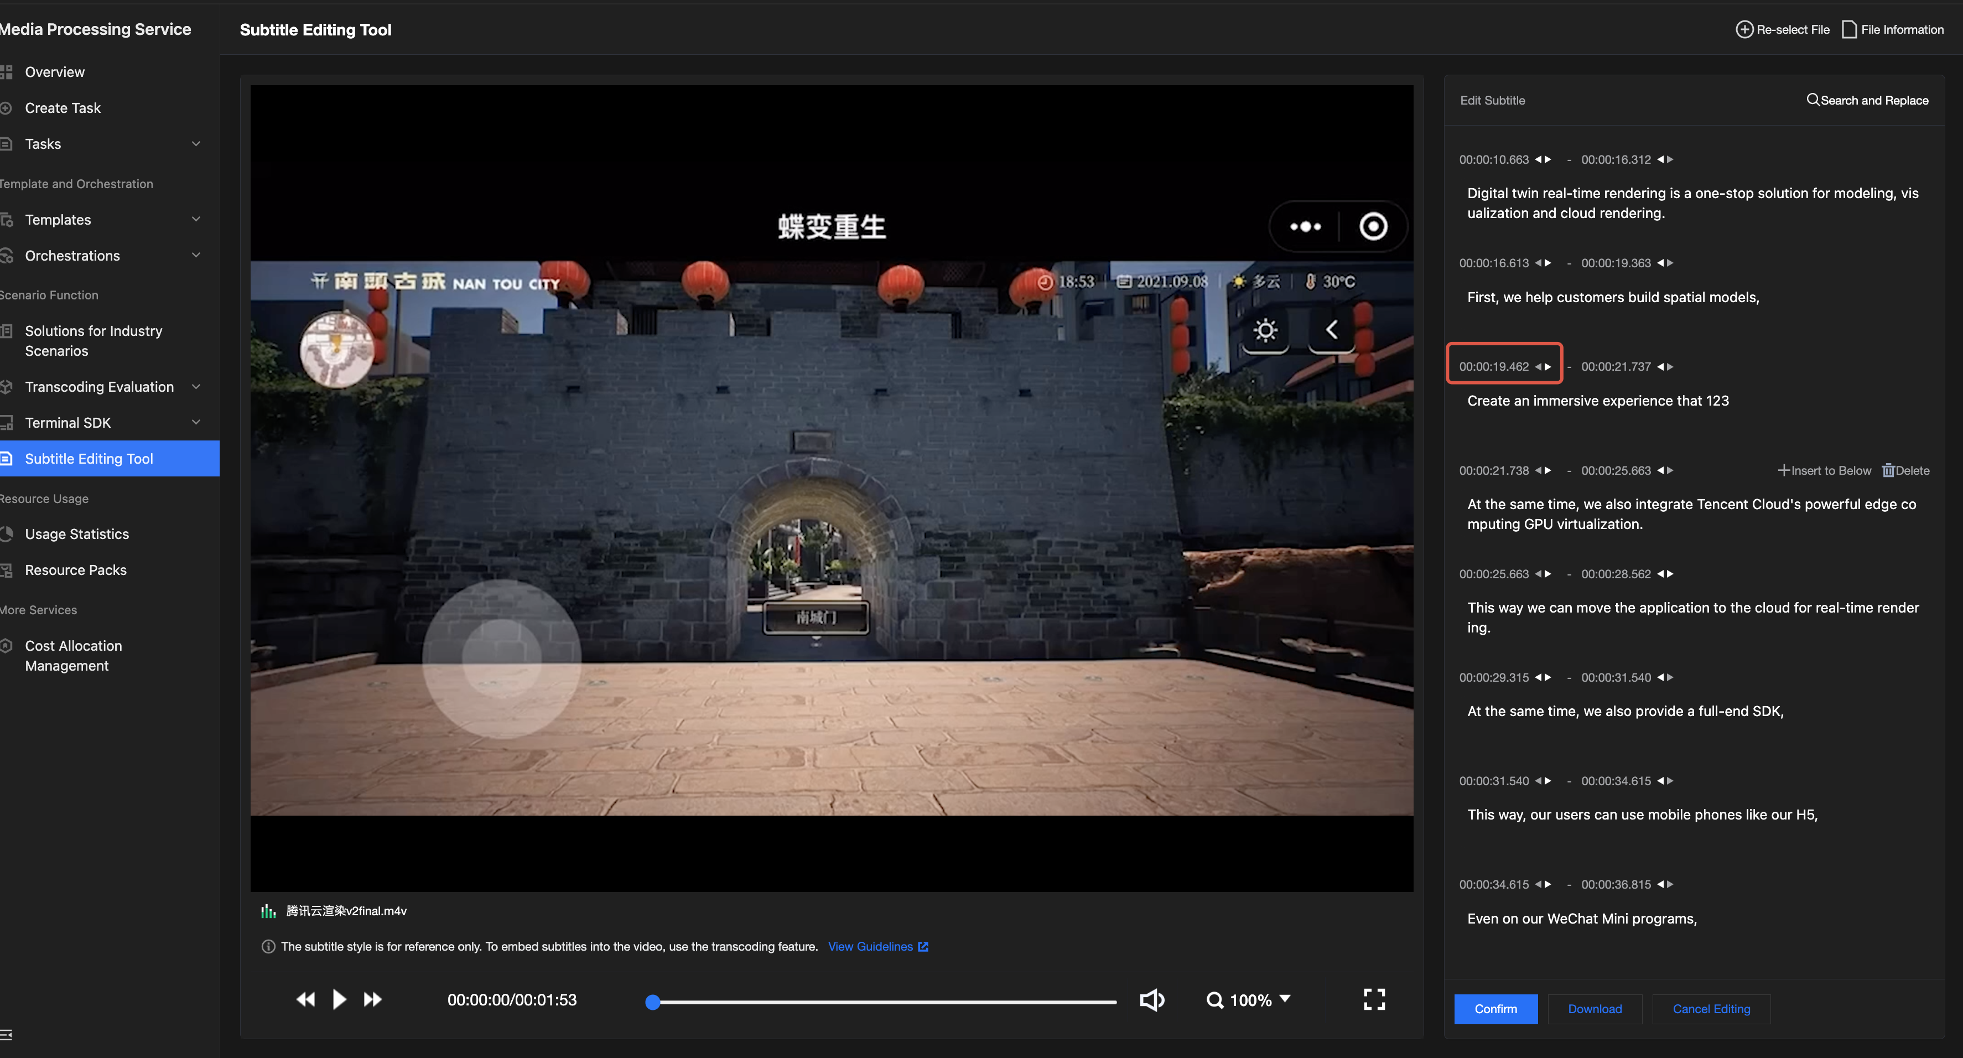Image resolution: width=1963 pixels, height=1058 pixels.
Task: Click the fast-forward playback icon
Action: tap(373, 999)
